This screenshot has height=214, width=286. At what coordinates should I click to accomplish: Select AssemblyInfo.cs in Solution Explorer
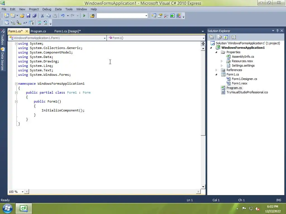pos(243,57)
